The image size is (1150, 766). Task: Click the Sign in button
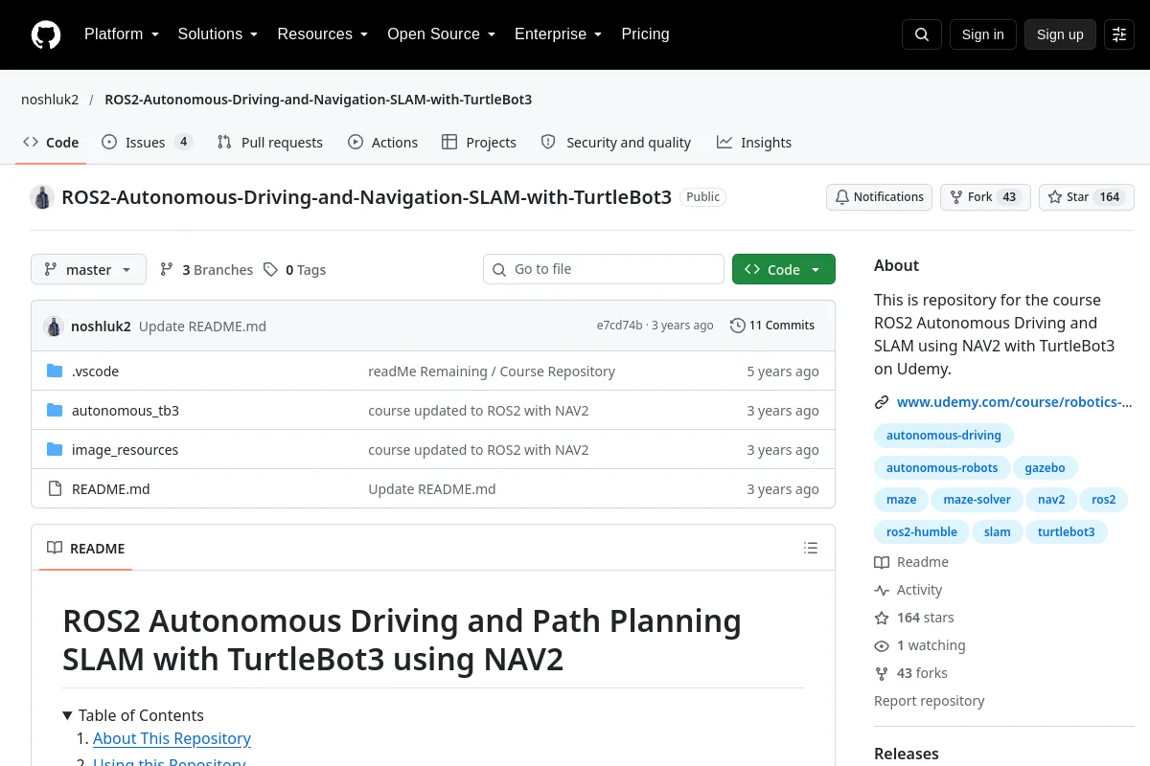(x=982, y=34)
